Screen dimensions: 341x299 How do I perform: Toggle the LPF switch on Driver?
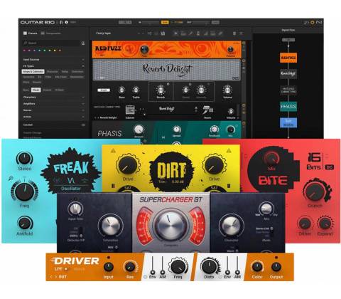coord(66,269)
